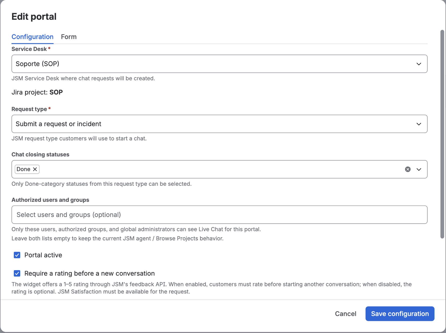Open the Service Desk dropdown
Screen dimensions: 446x333
click(x=219, y=64)
